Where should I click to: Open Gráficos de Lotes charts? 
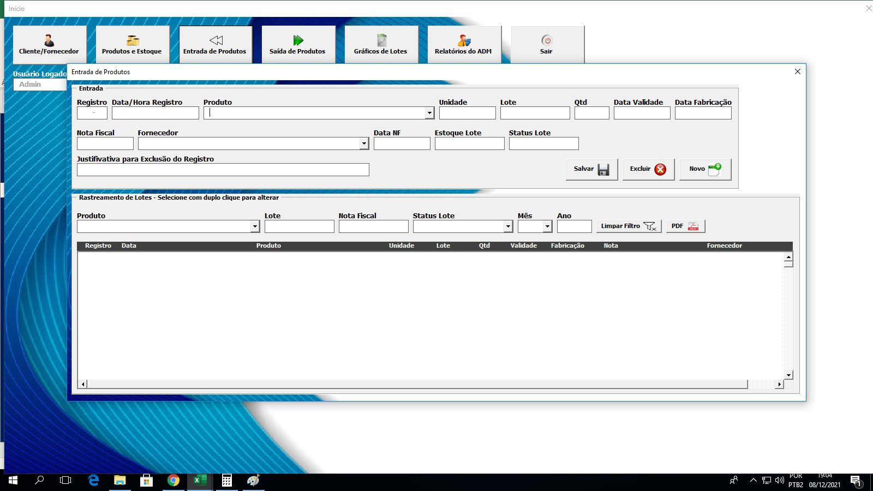pyautogui.click(x=381, y=45)
